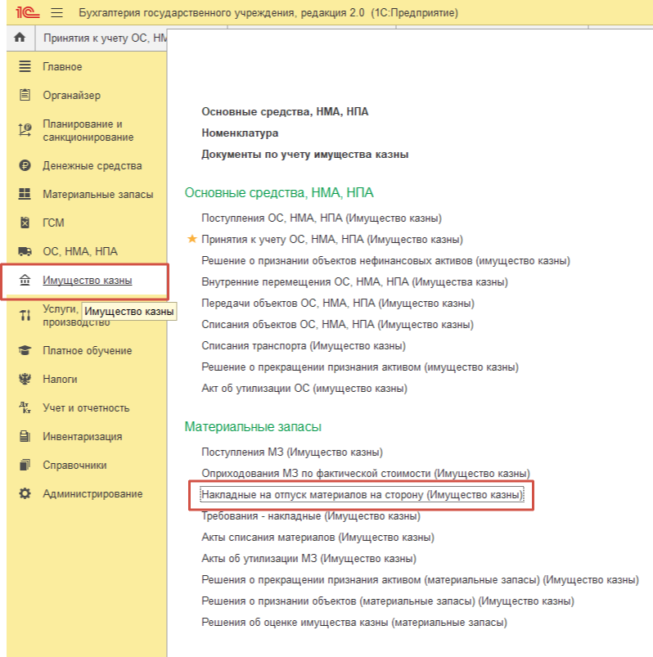Click the Материальные запасы grid icon
Screen dimensions: 653x657
[x=25, y=194]
